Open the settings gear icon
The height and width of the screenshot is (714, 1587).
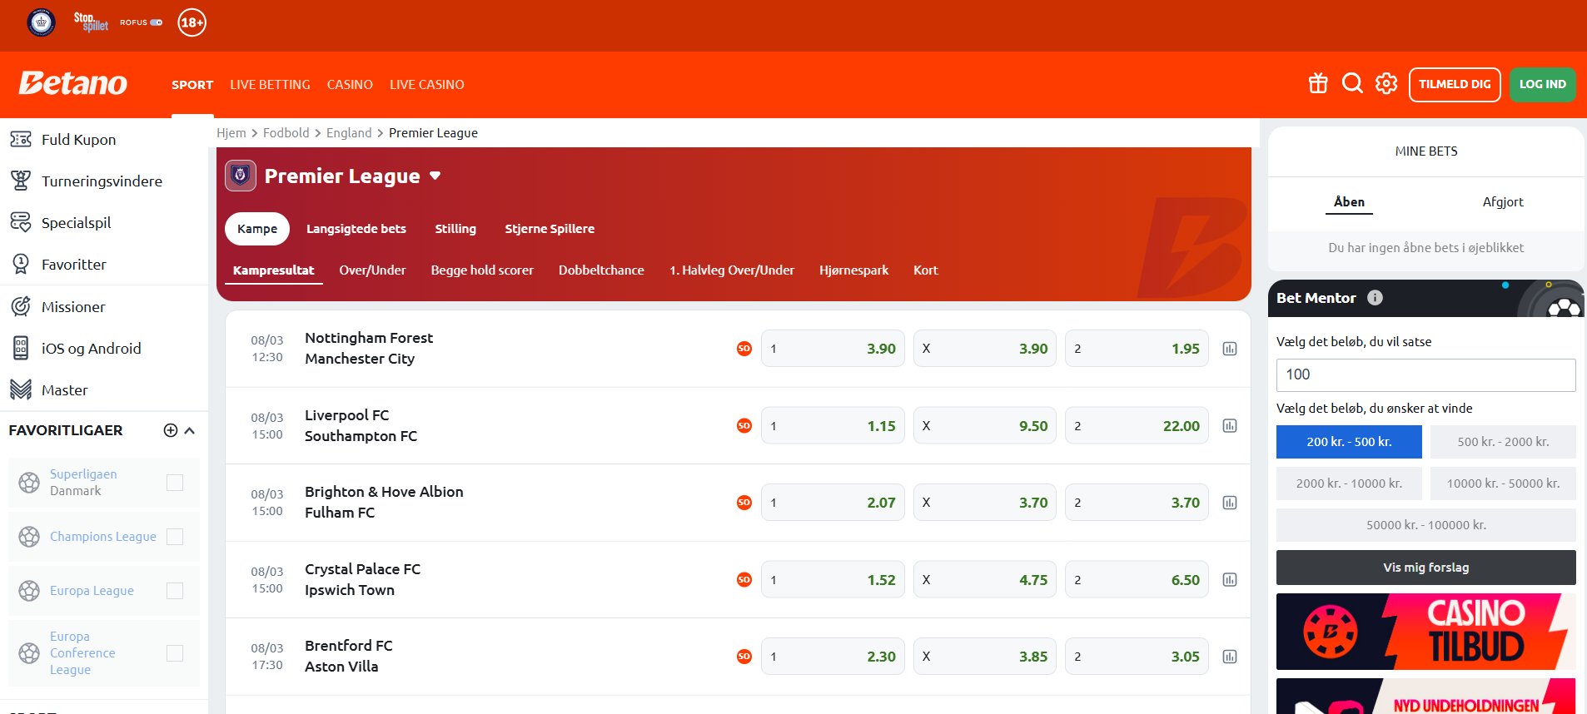pos(1386,84)
